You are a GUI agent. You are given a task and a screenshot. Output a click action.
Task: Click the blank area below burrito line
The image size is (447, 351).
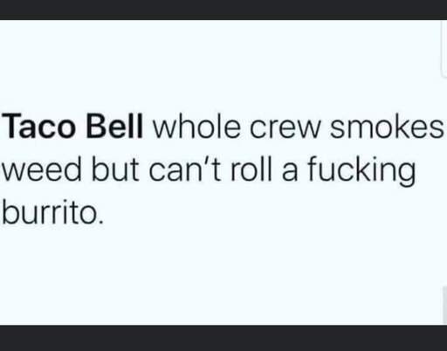(221, 275)
